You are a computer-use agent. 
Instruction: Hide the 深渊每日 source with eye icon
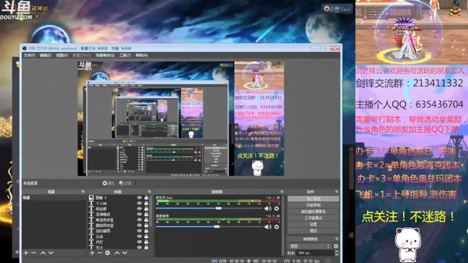tap(139, 214)
